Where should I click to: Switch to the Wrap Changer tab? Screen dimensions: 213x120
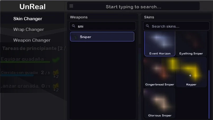[29, 29]
